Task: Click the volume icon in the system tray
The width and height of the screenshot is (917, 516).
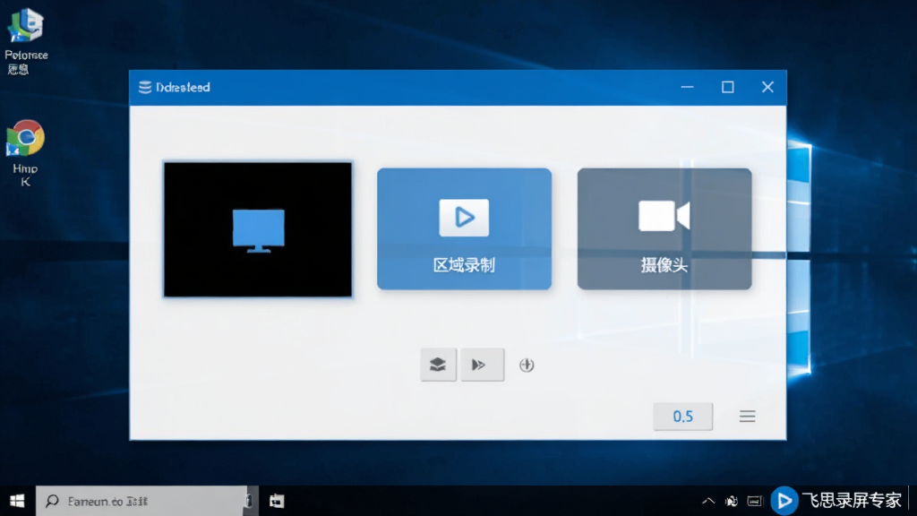Action: pyautogui.click(x=731, y=501)
